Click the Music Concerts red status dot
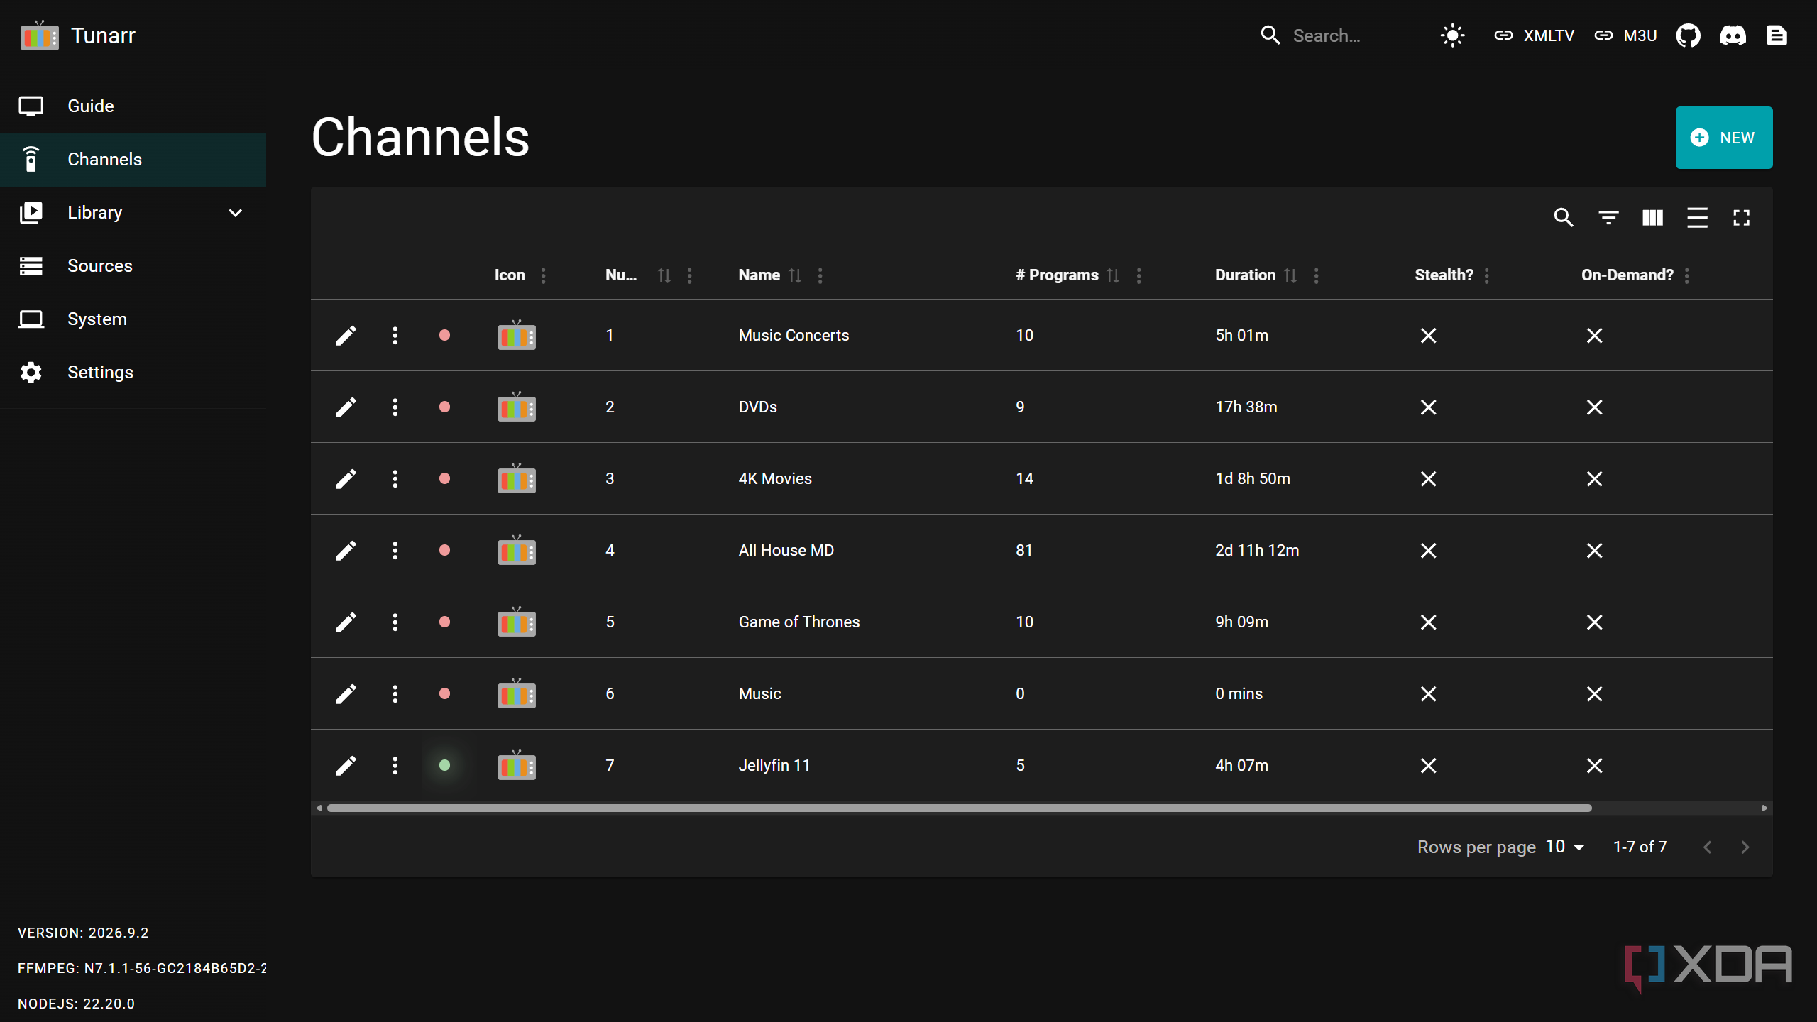Viewport: 1817px width, 1022px height. [x=444, y=335]
